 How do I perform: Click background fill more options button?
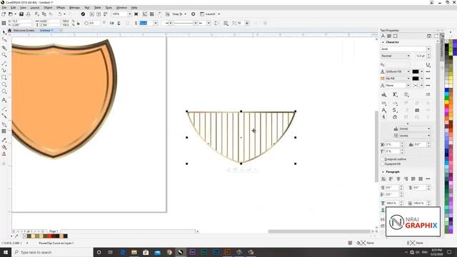pos(428,79)
